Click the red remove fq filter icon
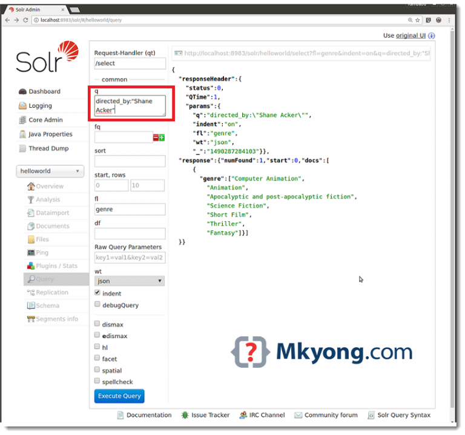This screenshot has width=465, height=435. [156, 138]
